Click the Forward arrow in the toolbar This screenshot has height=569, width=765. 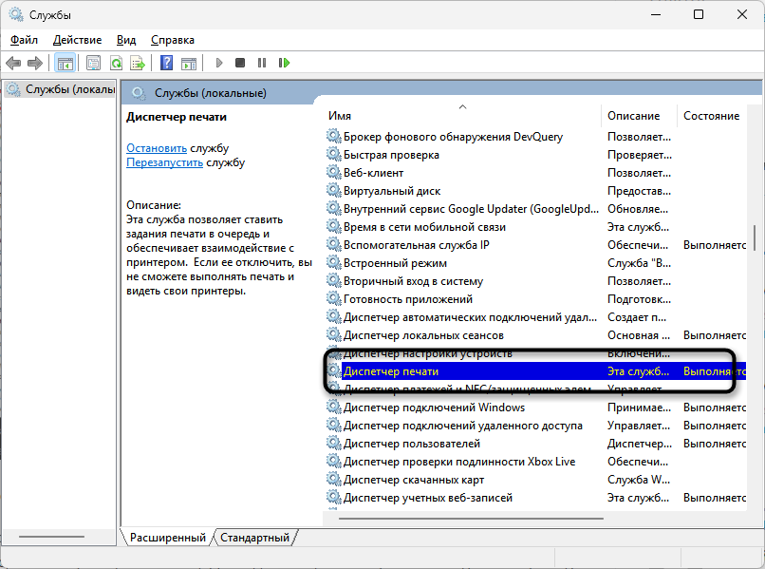(35, 63)
